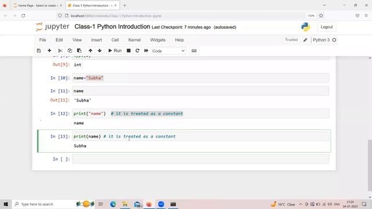Open Firefox from the taskbar

click(149, 204)
